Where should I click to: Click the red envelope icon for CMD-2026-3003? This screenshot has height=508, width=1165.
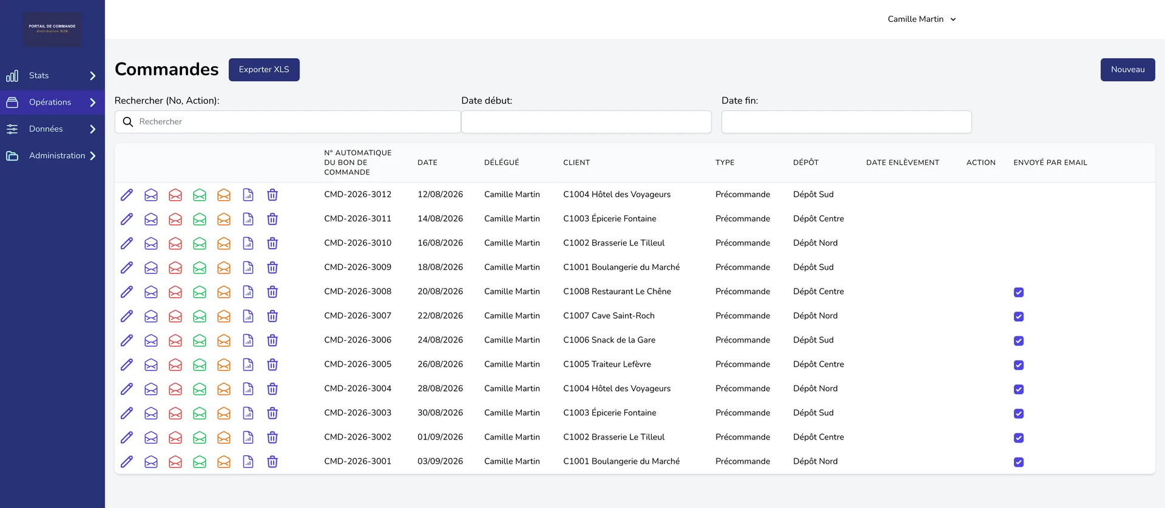coord(175,413)
